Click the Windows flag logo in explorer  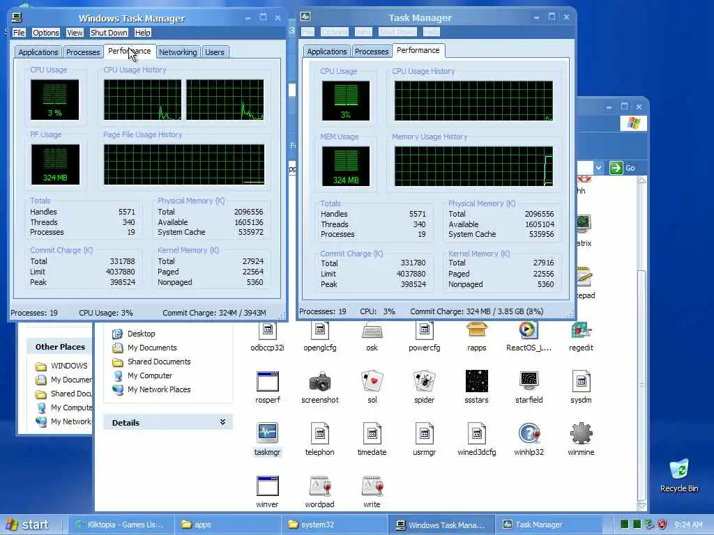point(633,123)
